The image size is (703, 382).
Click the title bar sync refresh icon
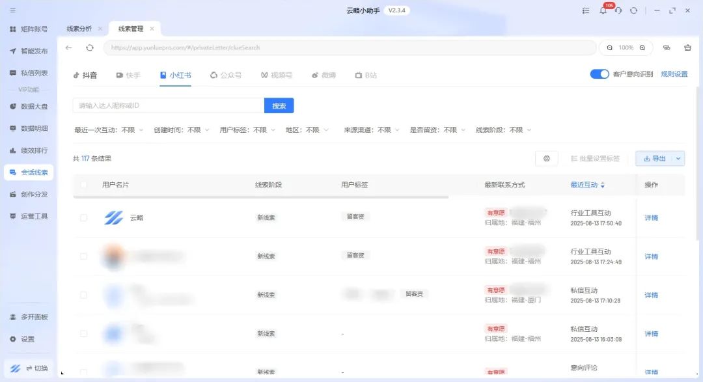point(633,10)
